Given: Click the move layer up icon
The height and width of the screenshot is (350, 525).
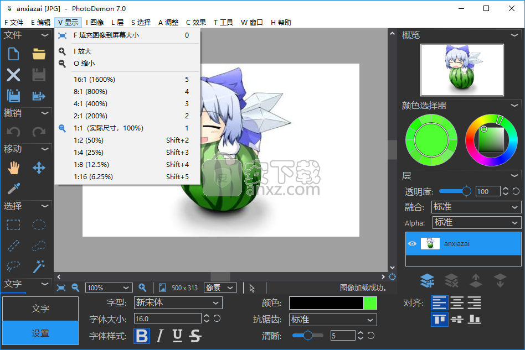Looking at the screenshot, I should pyautogui.click(x=476, y=280).
